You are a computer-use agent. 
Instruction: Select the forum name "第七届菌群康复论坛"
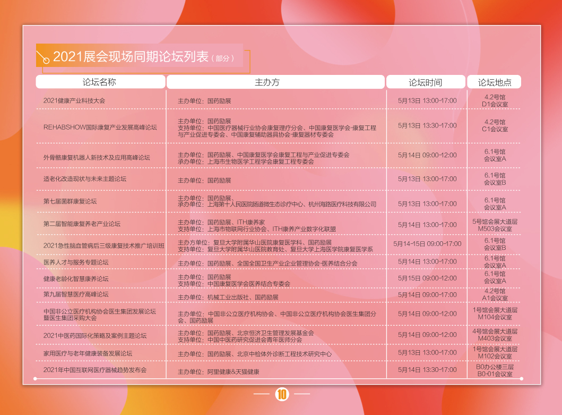coord(70,201)
